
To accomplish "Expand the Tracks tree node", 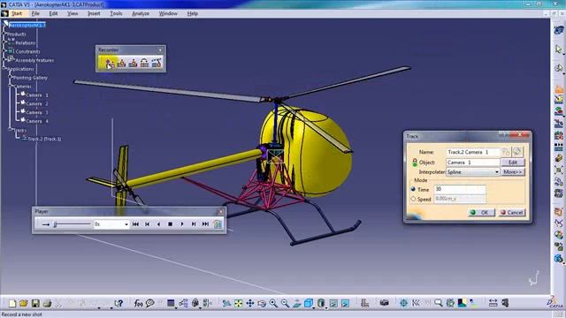I will (11, 130).
